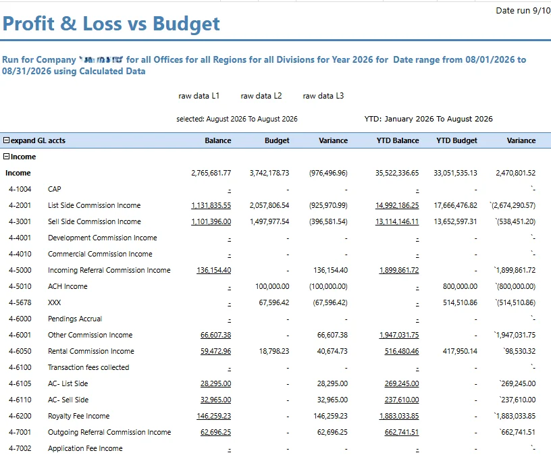This screenshot has height=455, width=551.
Task: Select Commercial Commission Income label
Action: pos(100,254)
